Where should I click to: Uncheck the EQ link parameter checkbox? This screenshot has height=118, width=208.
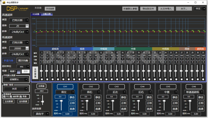pos(4,97)
